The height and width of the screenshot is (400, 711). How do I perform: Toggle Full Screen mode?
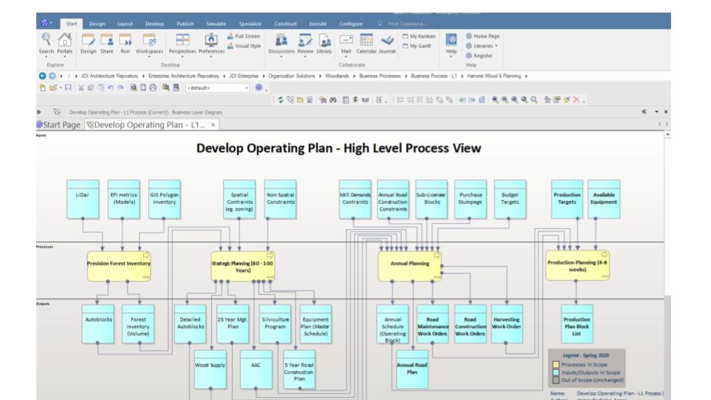click(x=244, y=36)
